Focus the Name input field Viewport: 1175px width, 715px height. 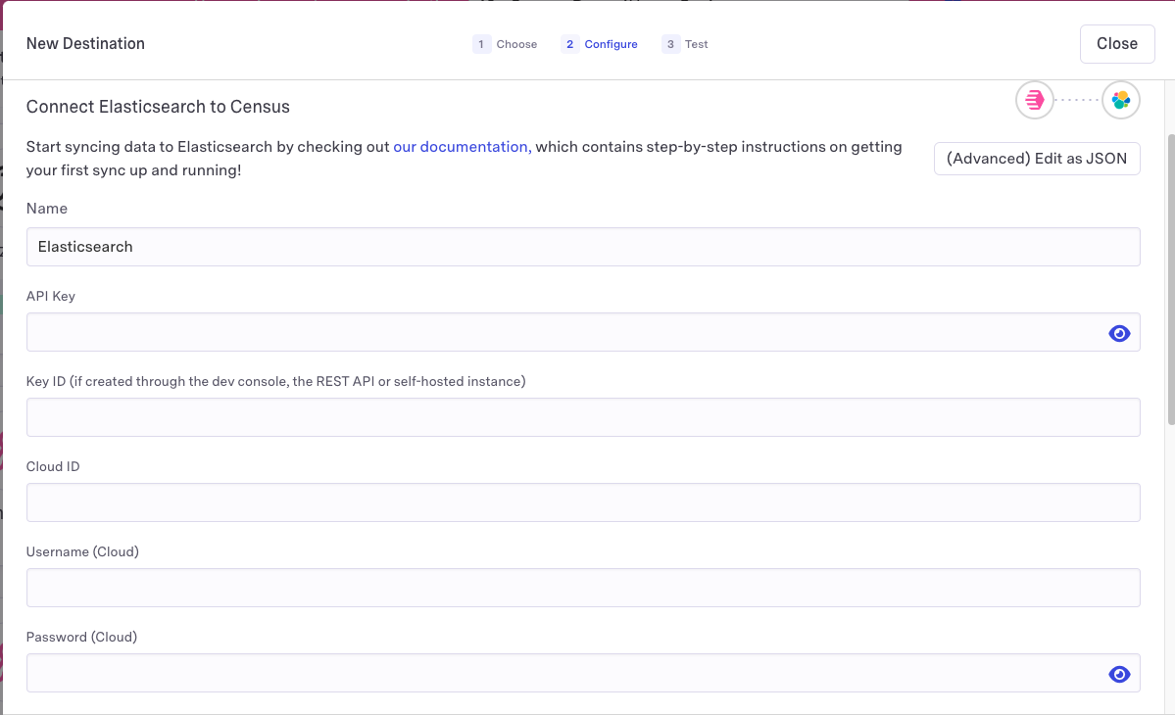click(x=583, y=247)
